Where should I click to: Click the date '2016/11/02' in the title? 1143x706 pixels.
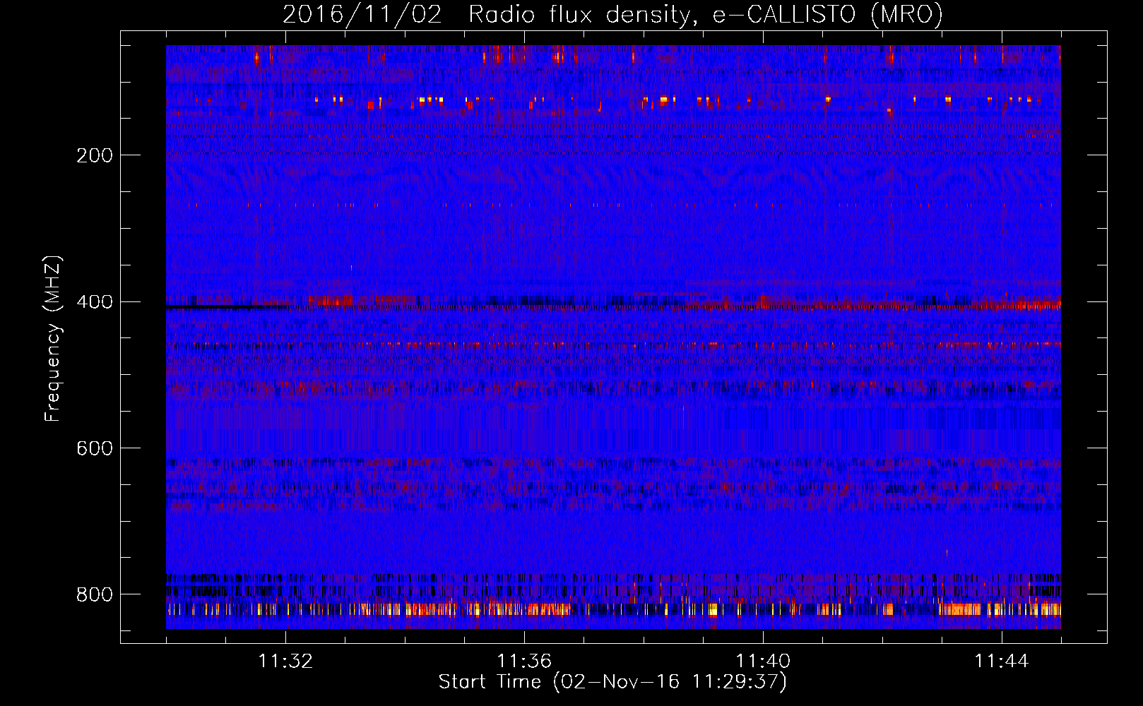(x=362, y=14)
